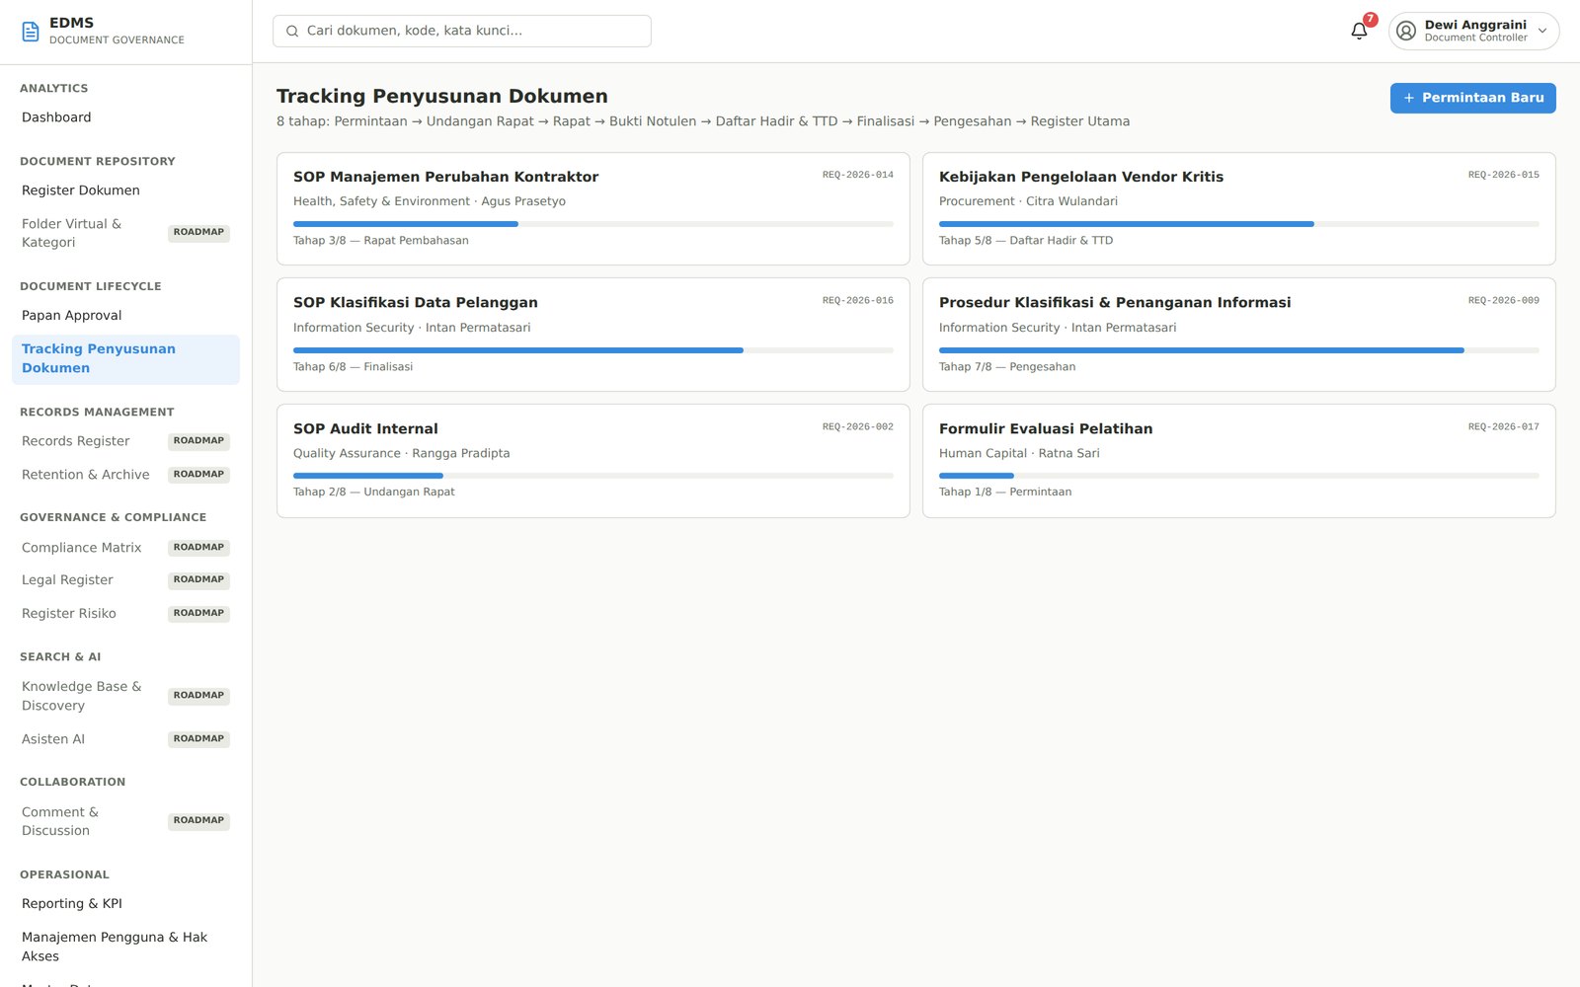Click request code REQ-2026-016
The width and height of the screenshot is (1580, 987).
857,301
